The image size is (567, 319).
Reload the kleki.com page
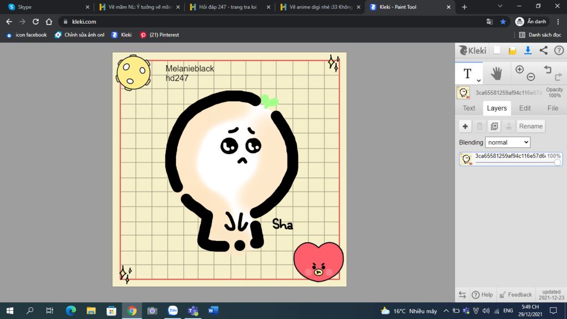35,22
